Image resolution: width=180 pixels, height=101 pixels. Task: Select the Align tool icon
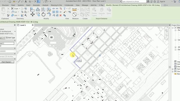pos(32,9)
